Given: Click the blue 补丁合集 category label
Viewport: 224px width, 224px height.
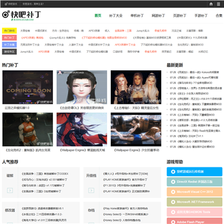Looking at the screenshot, I should (x=9, y=45).
